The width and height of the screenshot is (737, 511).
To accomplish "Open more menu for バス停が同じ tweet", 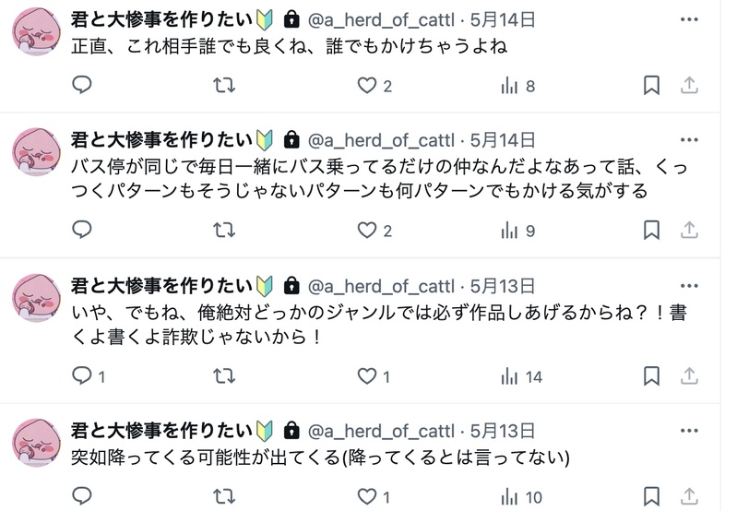I will [x=688, y=140].
